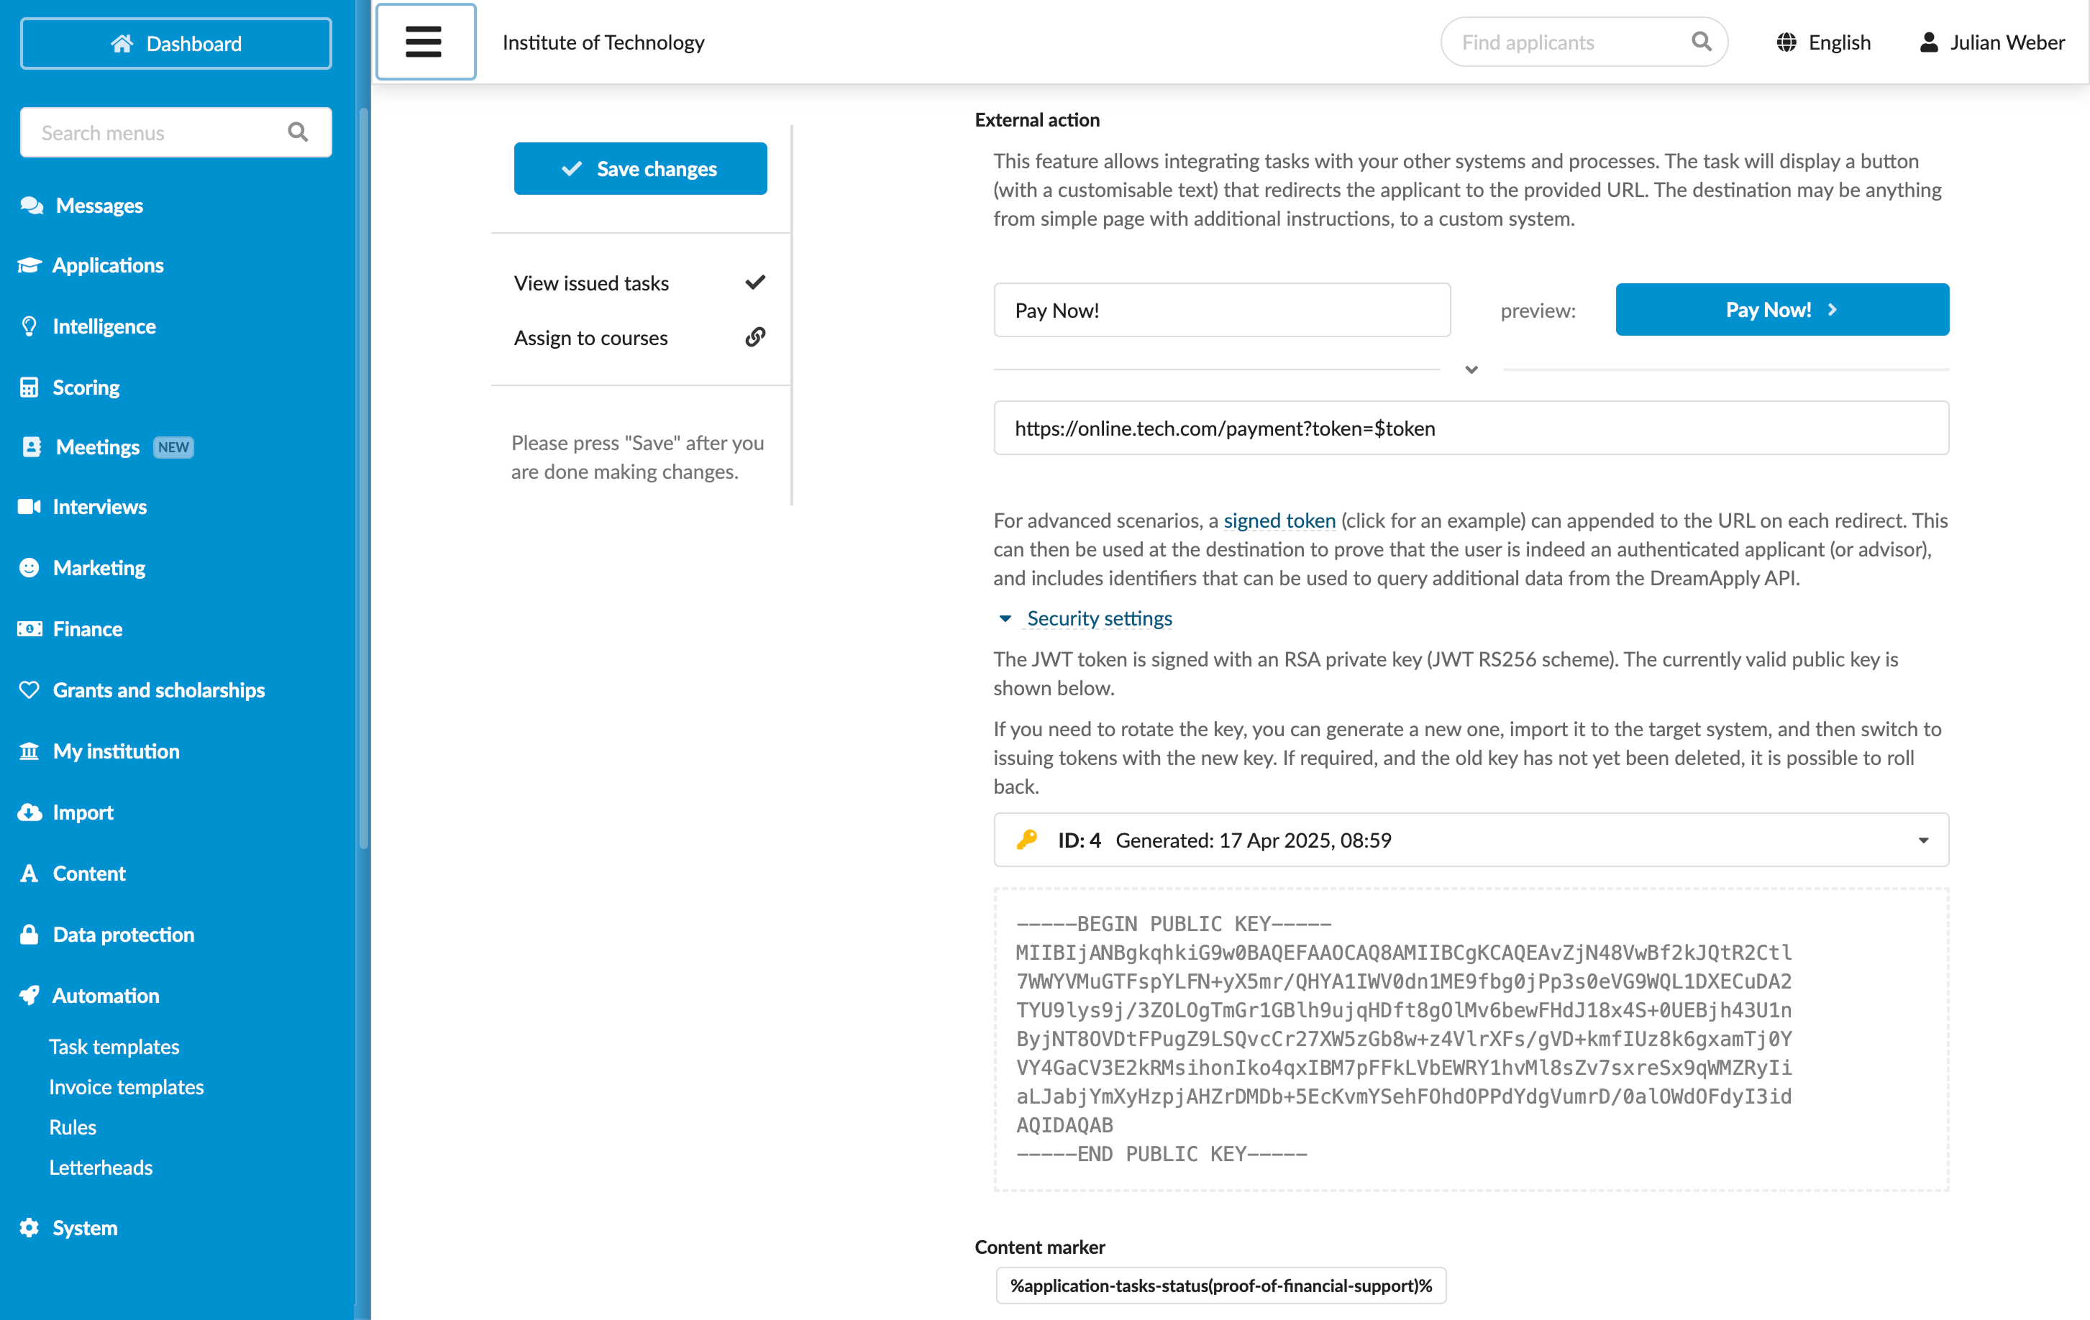This screenshot has height=1320, width=2090.
Task: Click View issued tasks link
Action: [x=591, y=283]
